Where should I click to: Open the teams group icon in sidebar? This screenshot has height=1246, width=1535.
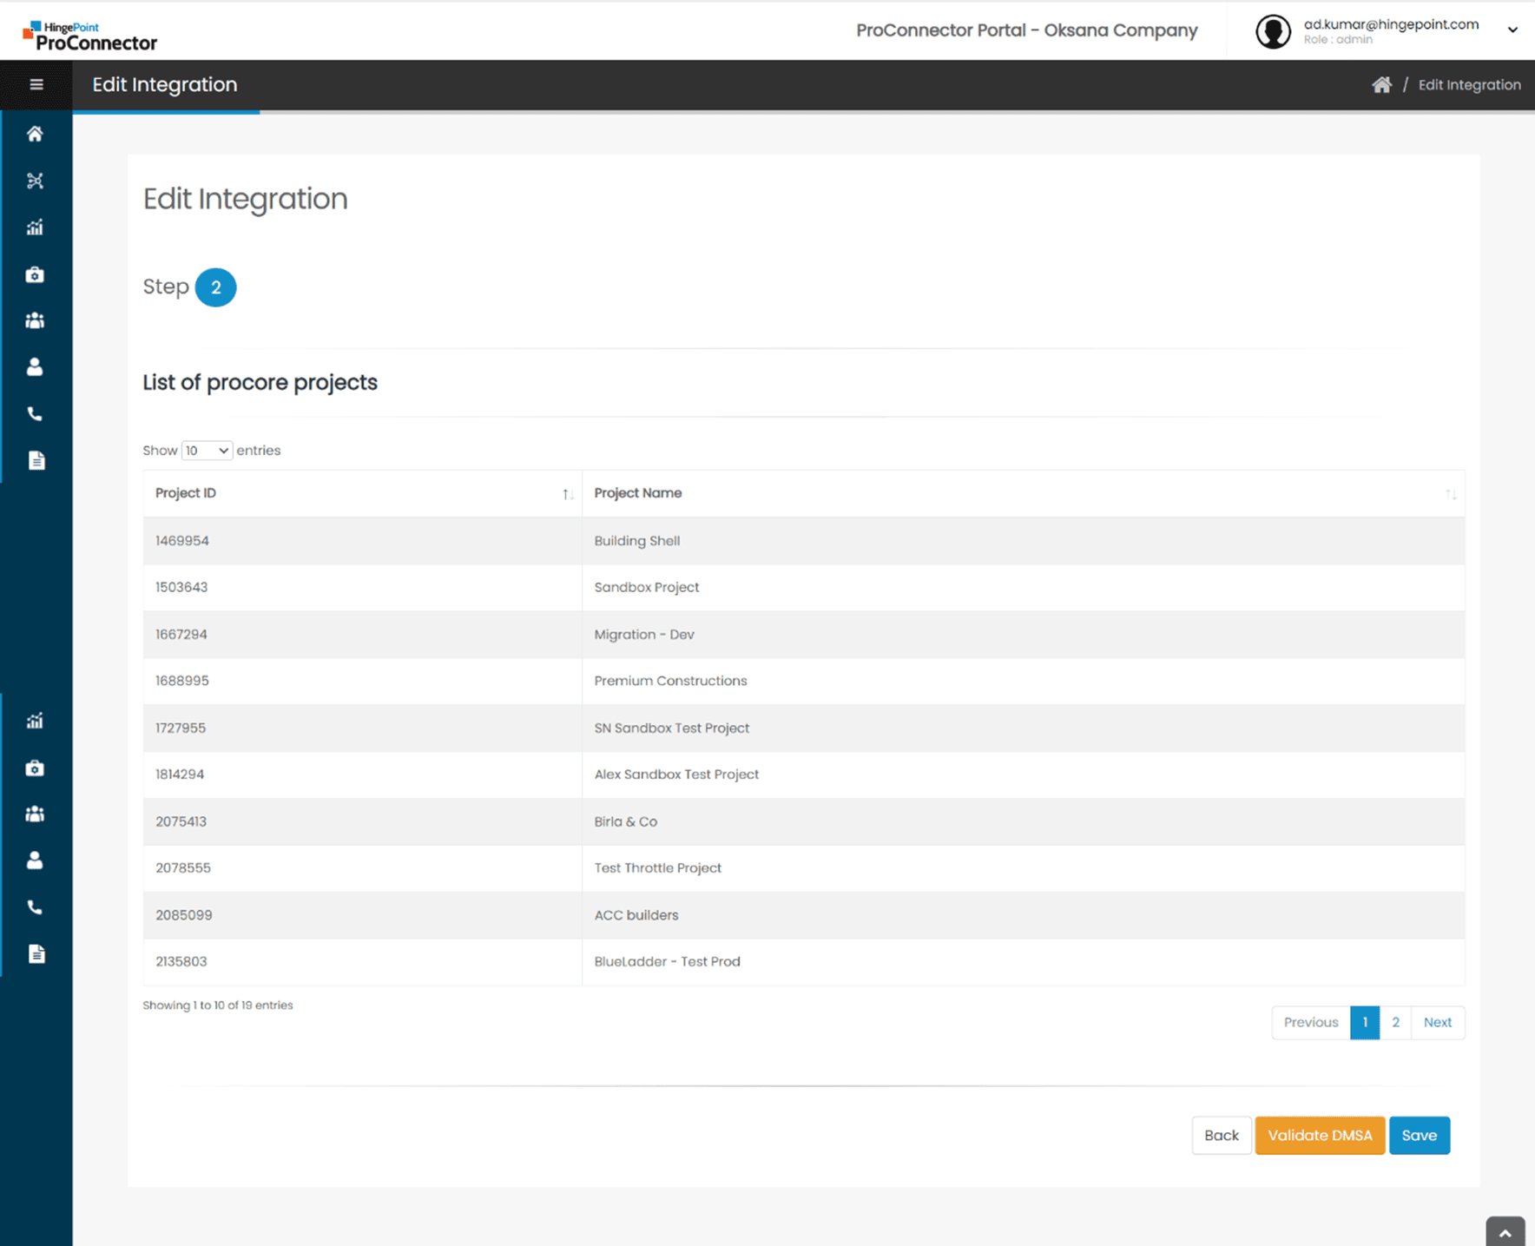tap(35, 320)
